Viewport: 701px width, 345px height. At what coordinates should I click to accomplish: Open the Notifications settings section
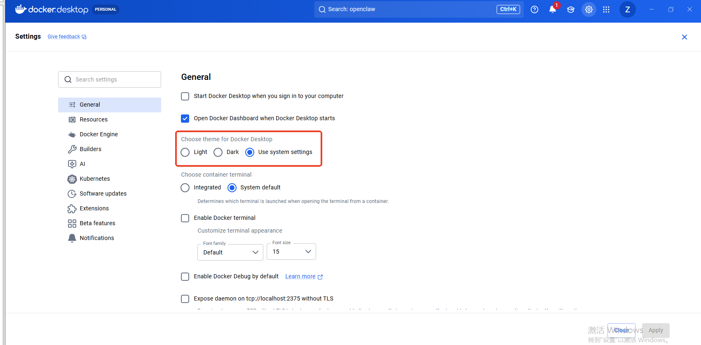pyautogui.click(x=110, y=238)
